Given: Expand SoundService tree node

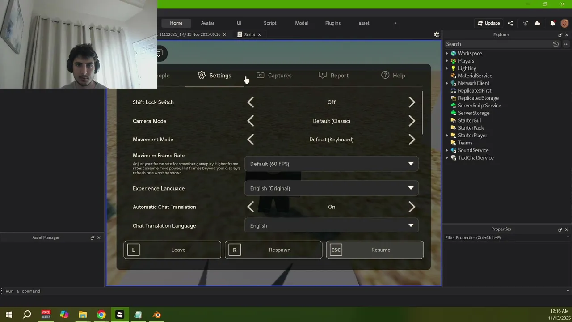Looking at the screenshot, I should coord(447,150).
